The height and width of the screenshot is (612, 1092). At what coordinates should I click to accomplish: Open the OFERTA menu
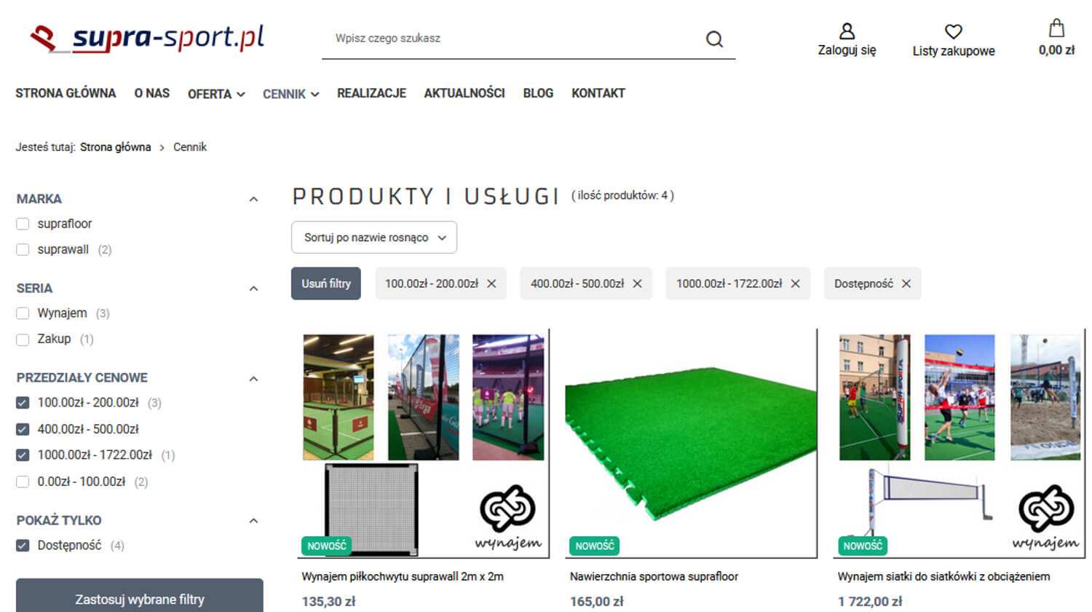click(216, 94)
